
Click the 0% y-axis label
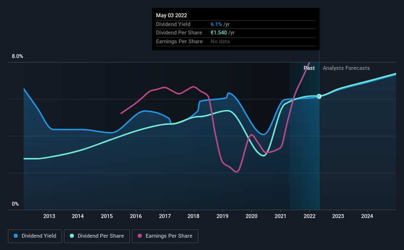(15, 204)
